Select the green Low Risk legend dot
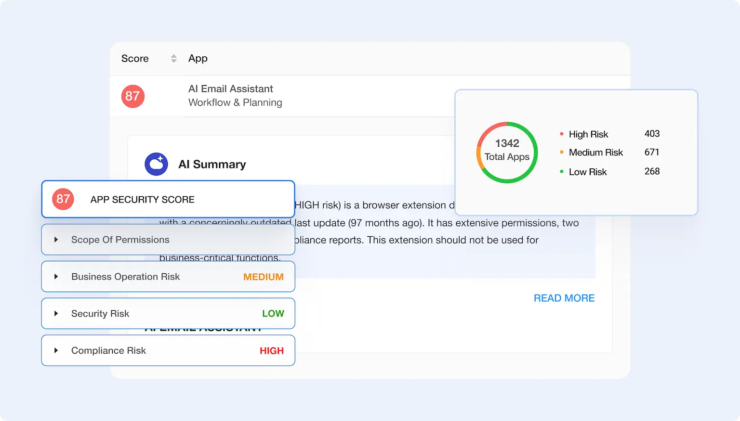 (x=561, y=171)
